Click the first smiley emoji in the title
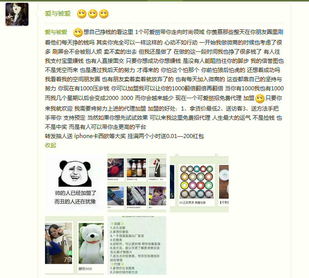Screen dimensions: 309x278 [82, 14]
